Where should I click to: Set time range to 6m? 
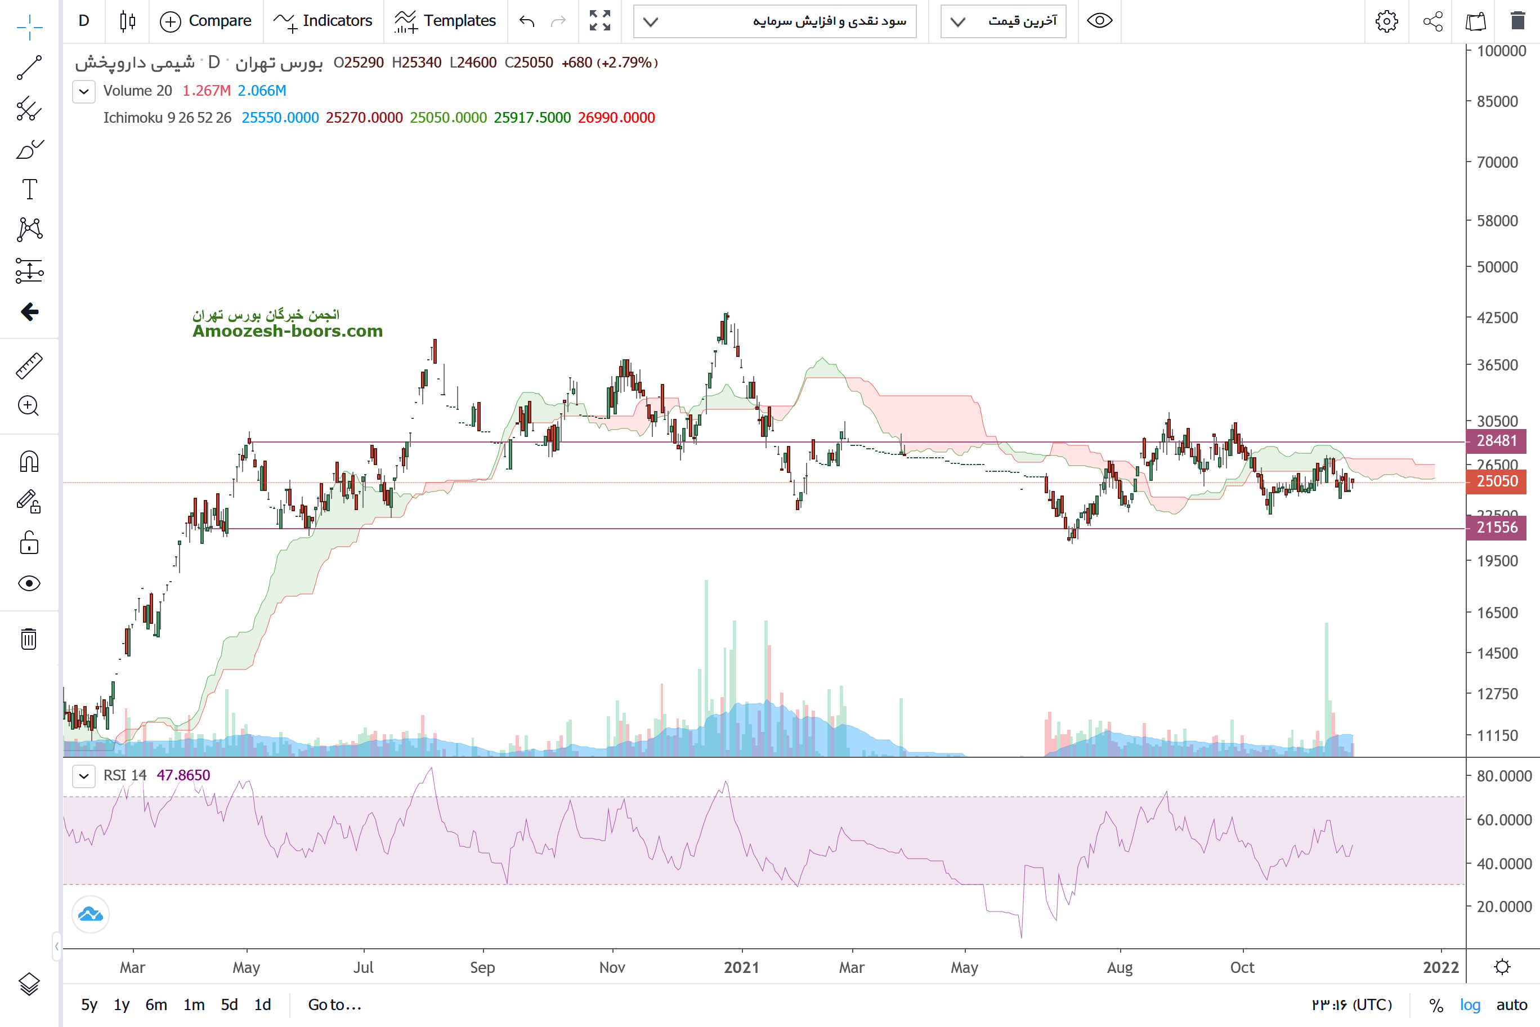coord(156,1004)
